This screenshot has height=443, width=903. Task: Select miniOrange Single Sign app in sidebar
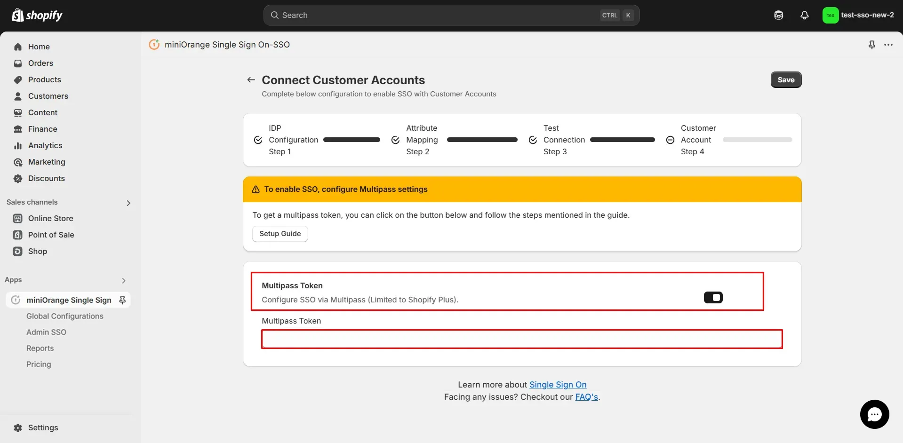tap(69, 300)
